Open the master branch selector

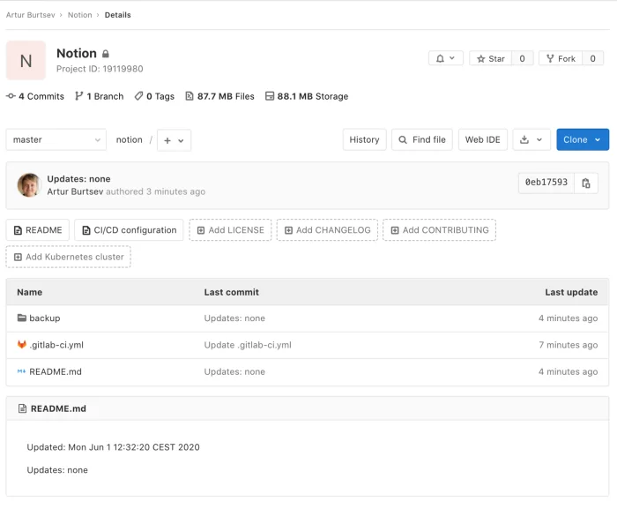pyautogui.click(x=56, y=139)
